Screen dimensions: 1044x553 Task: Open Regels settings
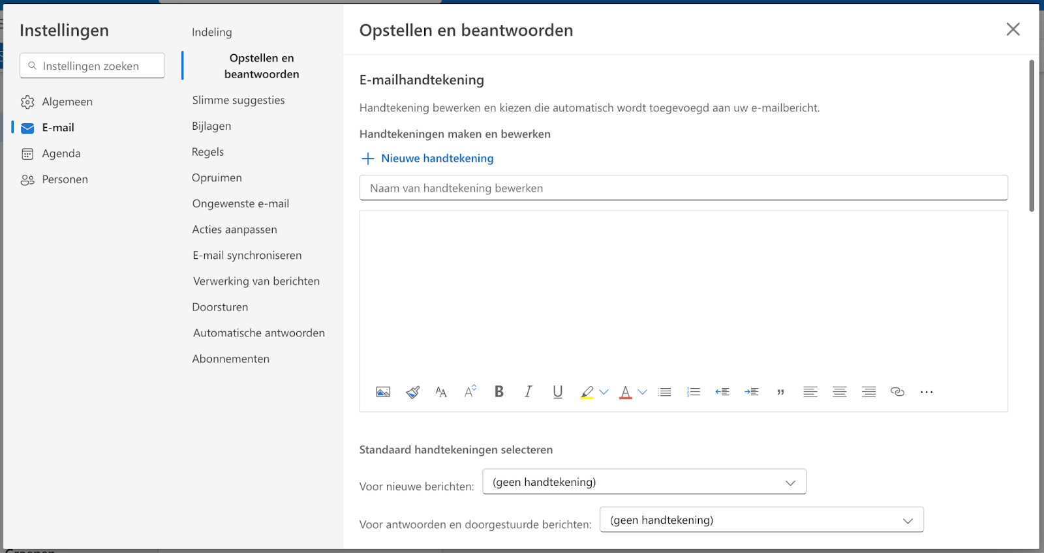(207, 152)
